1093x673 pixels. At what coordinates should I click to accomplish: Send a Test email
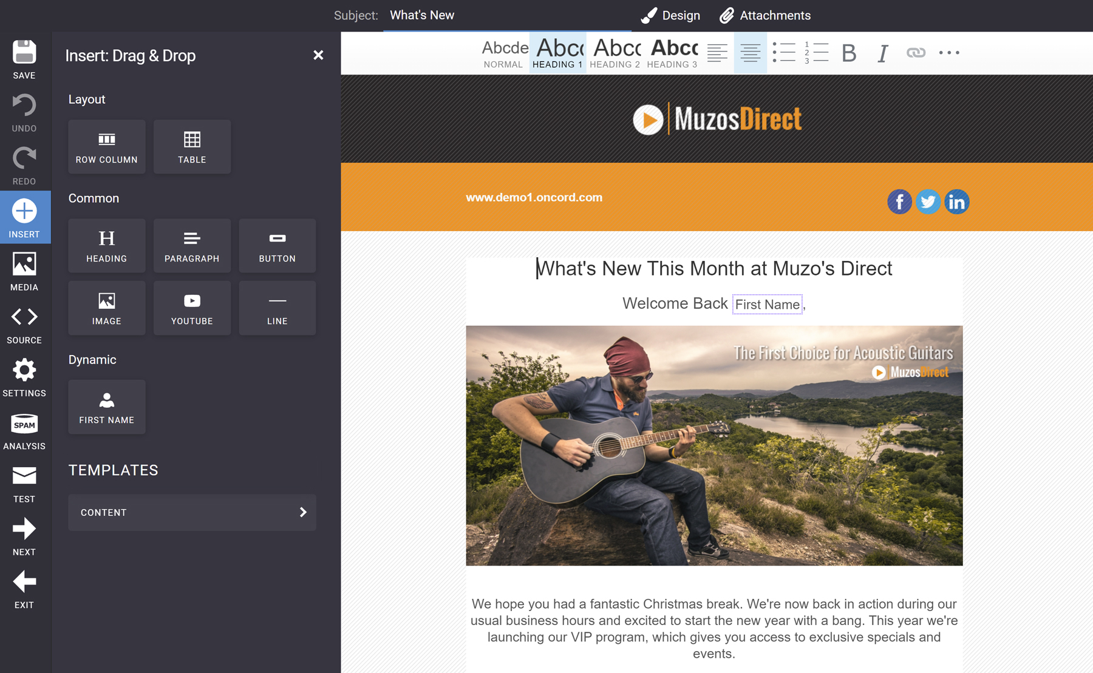click(x=24, y=484)
